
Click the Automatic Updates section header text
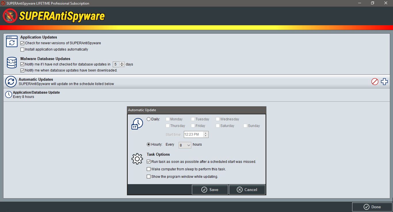tap(36, 79)
